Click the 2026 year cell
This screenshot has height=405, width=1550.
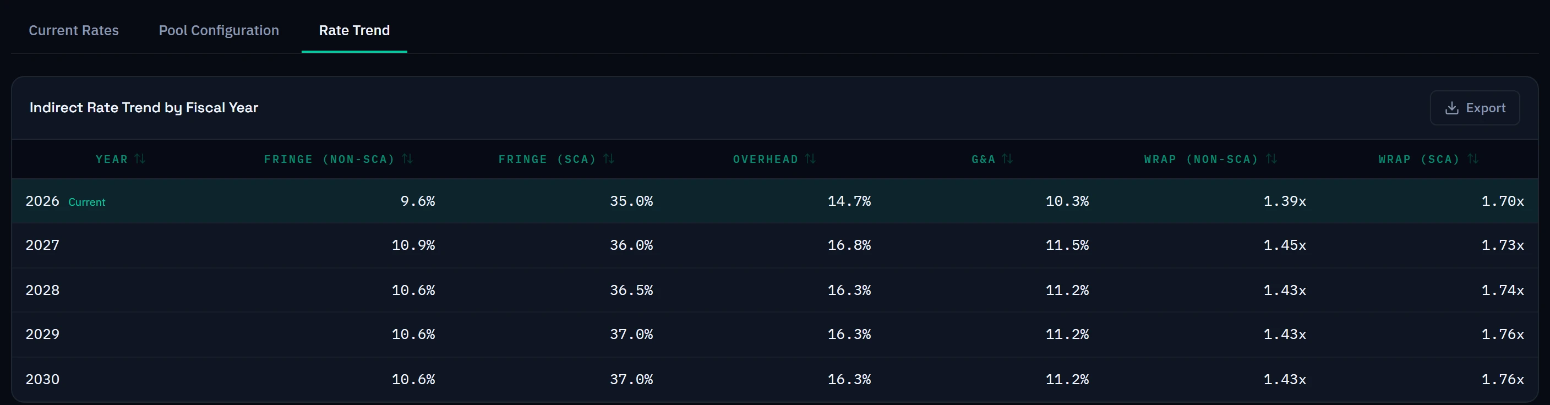point(42,201)
